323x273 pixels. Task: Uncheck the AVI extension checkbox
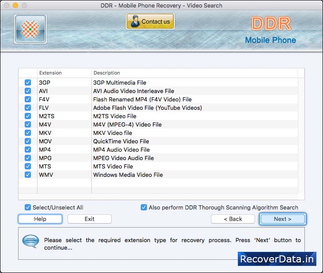[x=28, y=91]
